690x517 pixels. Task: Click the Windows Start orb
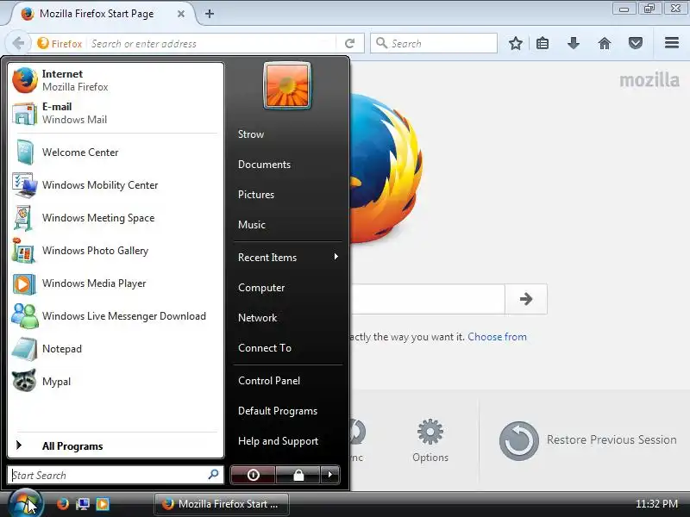(x=25, y=504)
